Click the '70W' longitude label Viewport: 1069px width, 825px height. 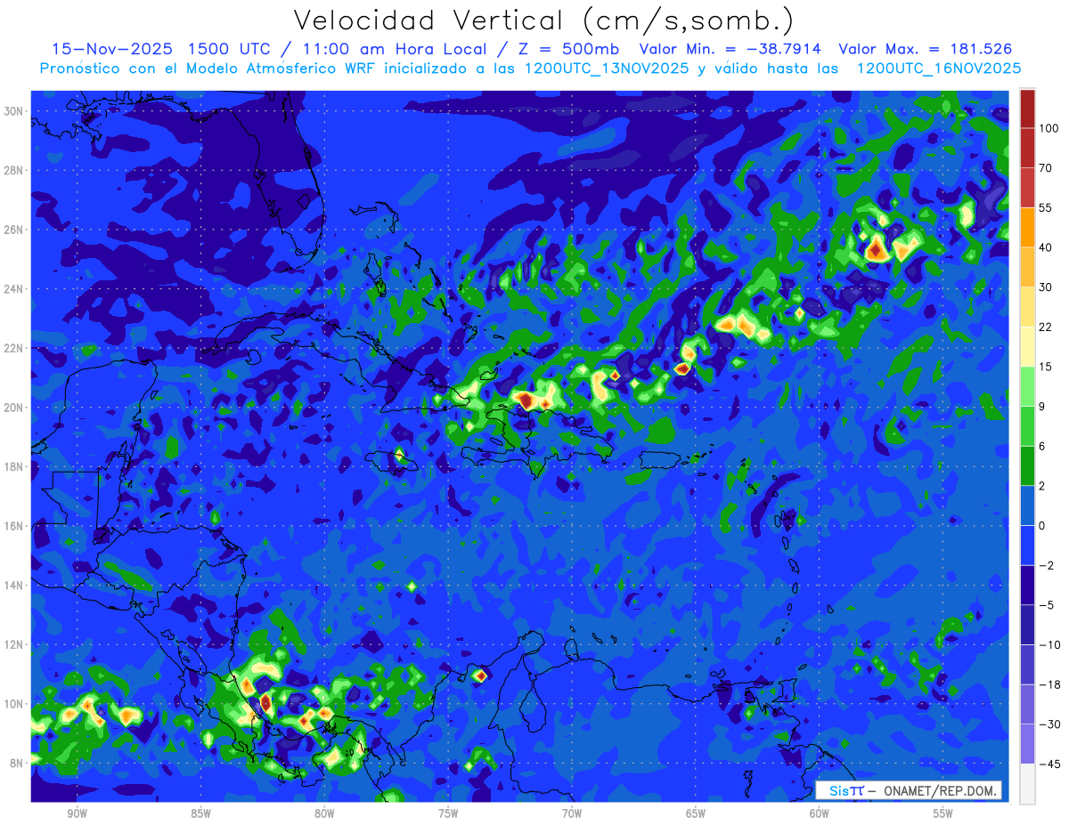click(572, 813)
